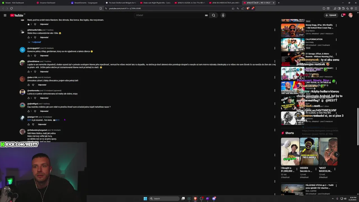This screenshot has width=359, height=202.
Task: Like the @vankavranka comment
Action: [28, 98]
